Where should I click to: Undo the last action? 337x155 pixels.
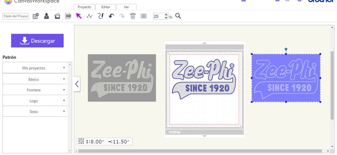[x=111, y=16]
